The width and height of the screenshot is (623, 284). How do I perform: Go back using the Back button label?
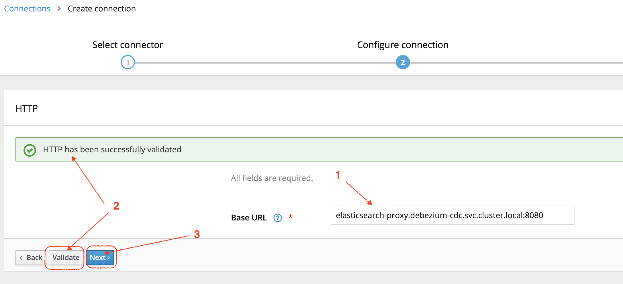[x=34, y=258]
